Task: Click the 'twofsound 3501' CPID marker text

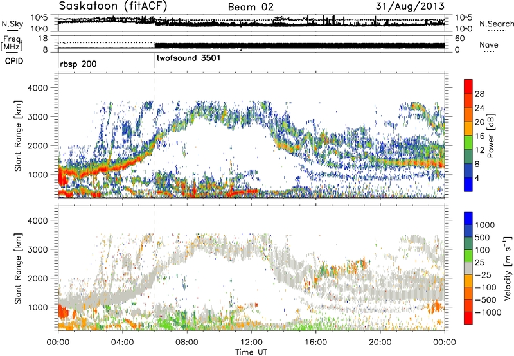Action: (188, 58)
